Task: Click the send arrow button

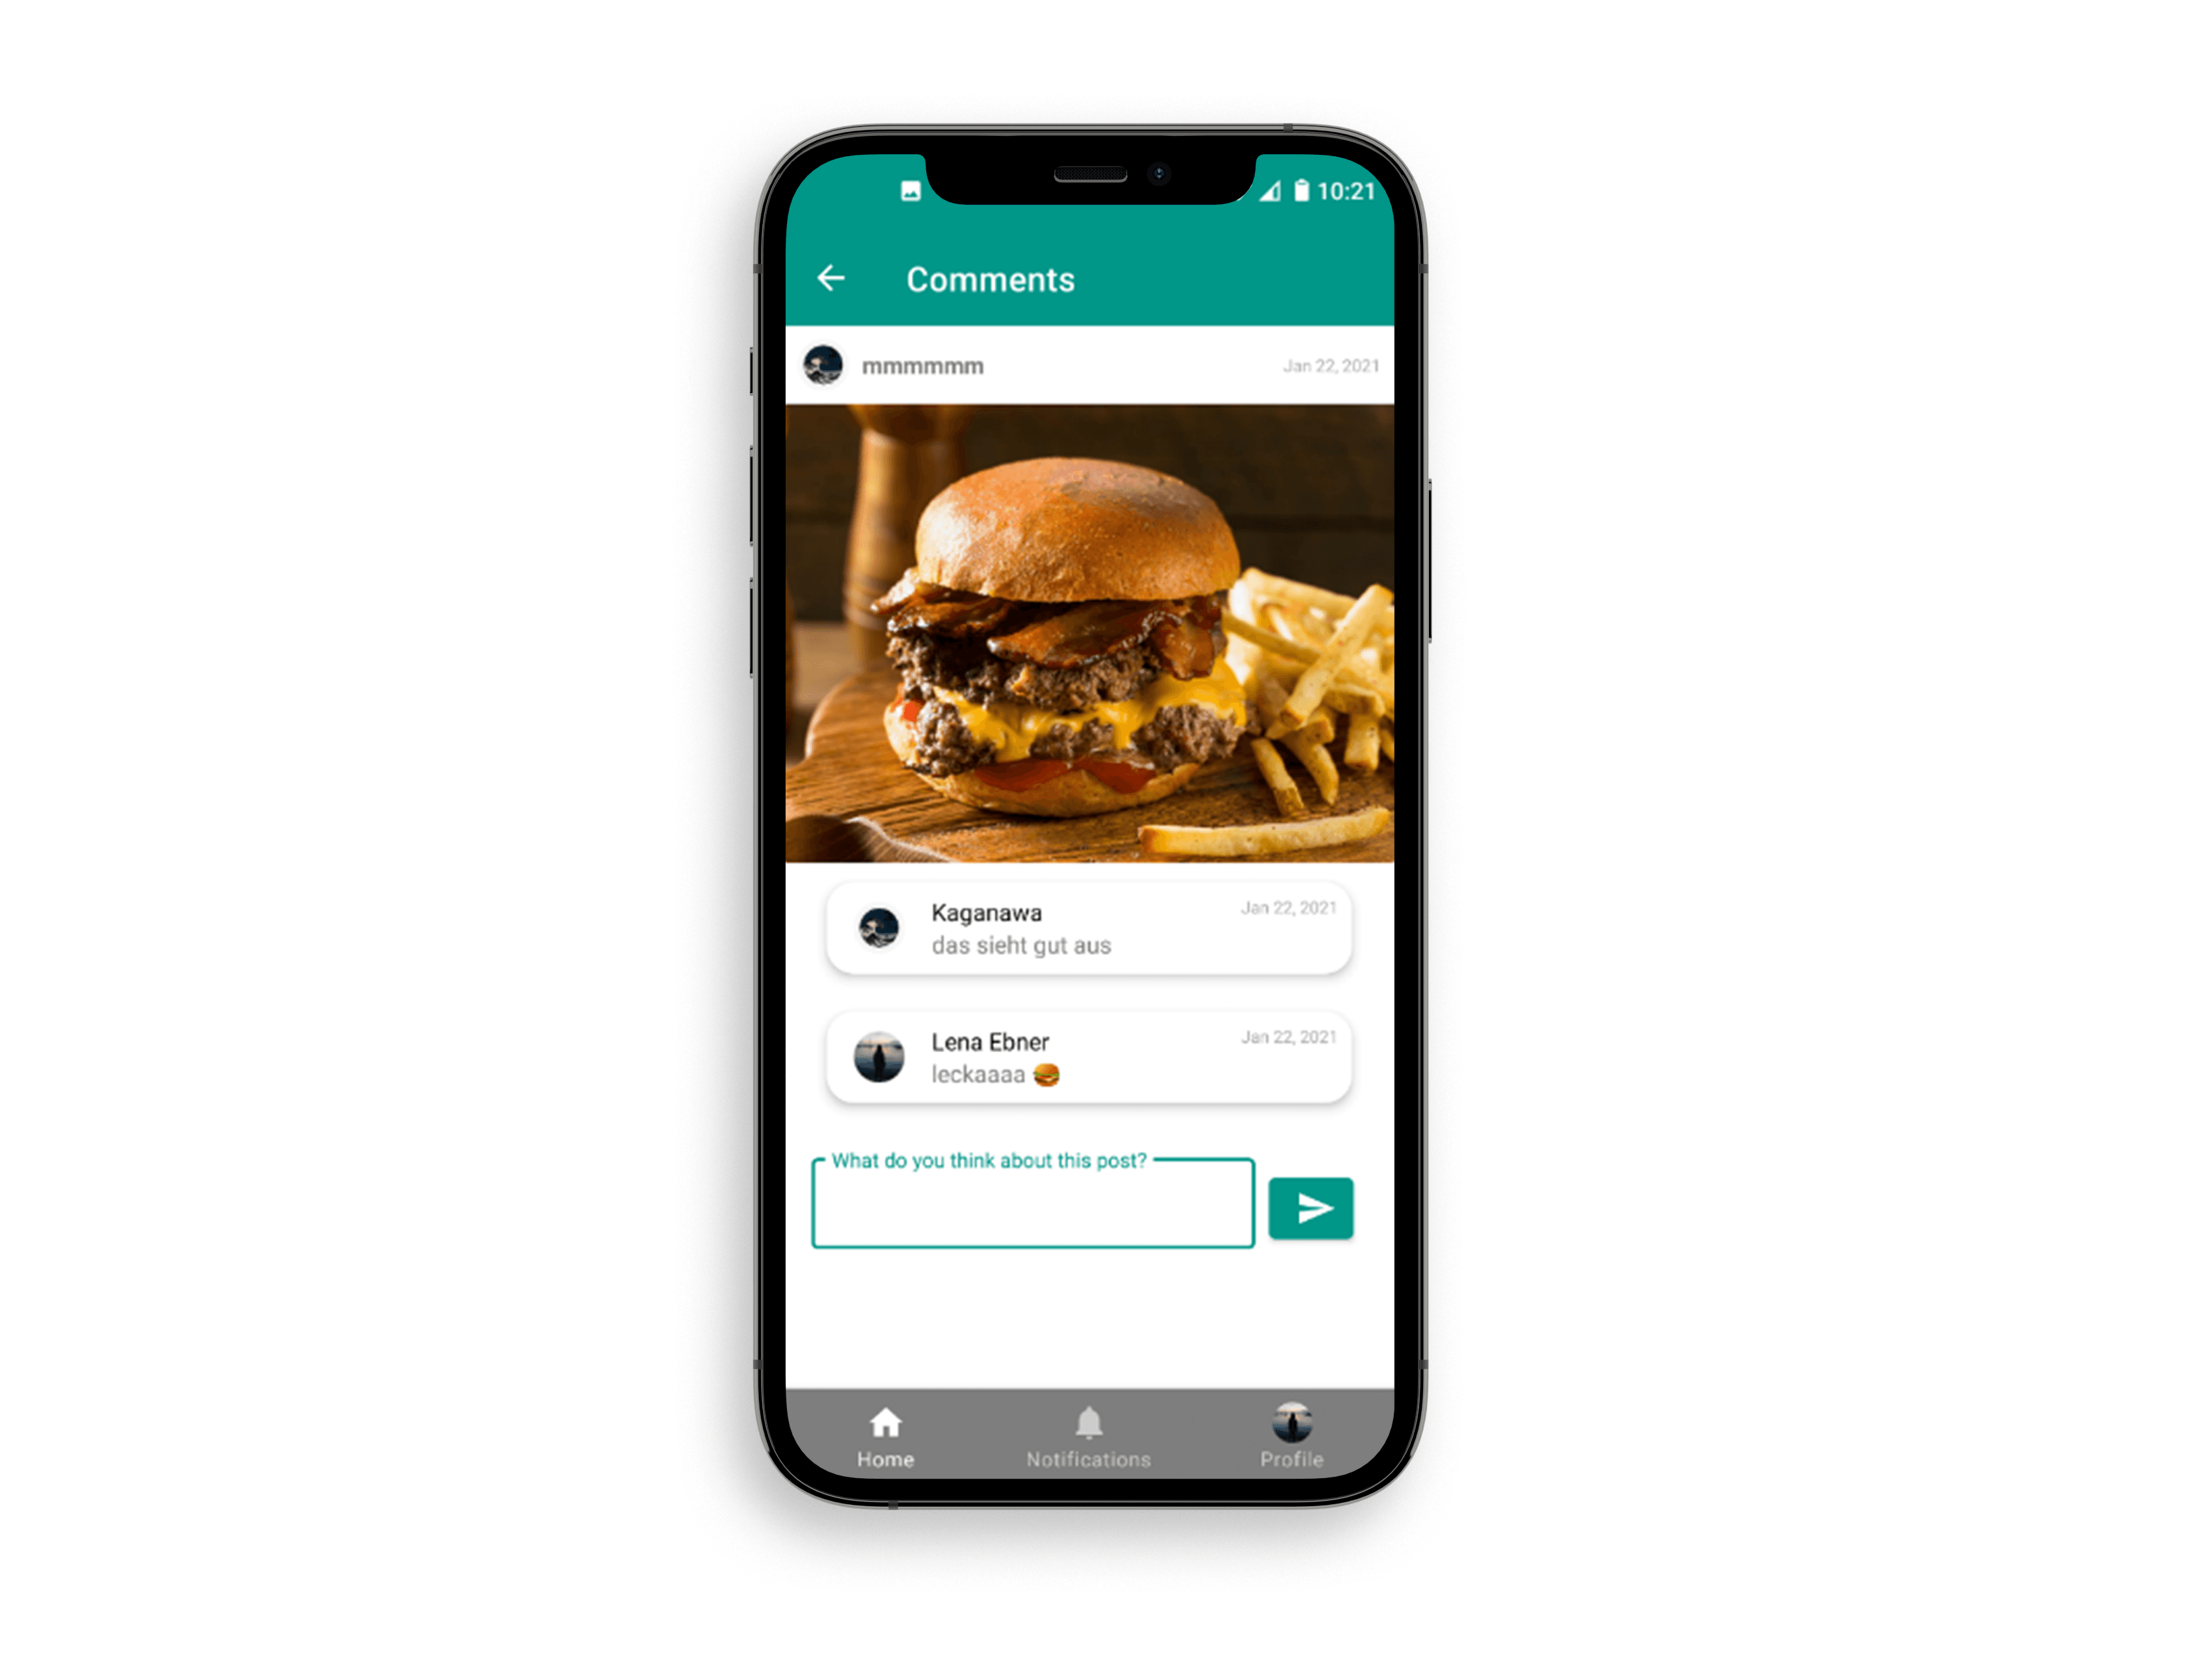Action: (x=1311, y=1207)
